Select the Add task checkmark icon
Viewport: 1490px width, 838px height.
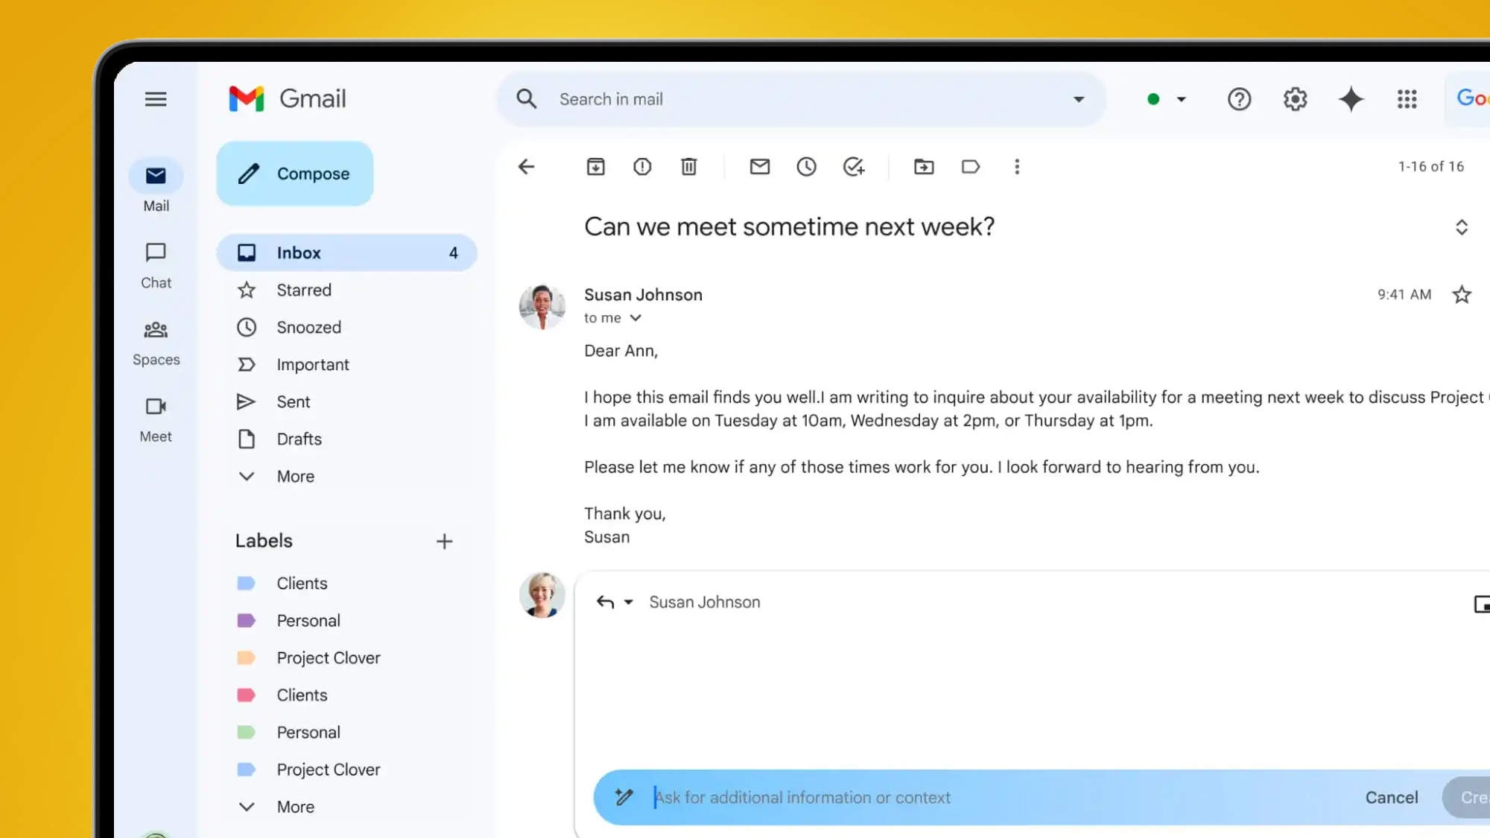[x=854, y=167]
